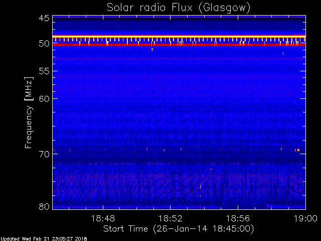The width and height of the screenshot is (321, 241).
Task: Click the 60 frequency axis label
Action: pyautogui.click(x=44, y=98)
